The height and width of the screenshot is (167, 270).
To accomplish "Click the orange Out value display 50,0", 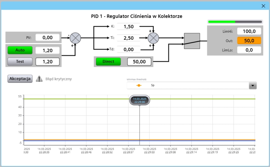I will (249, 41).
